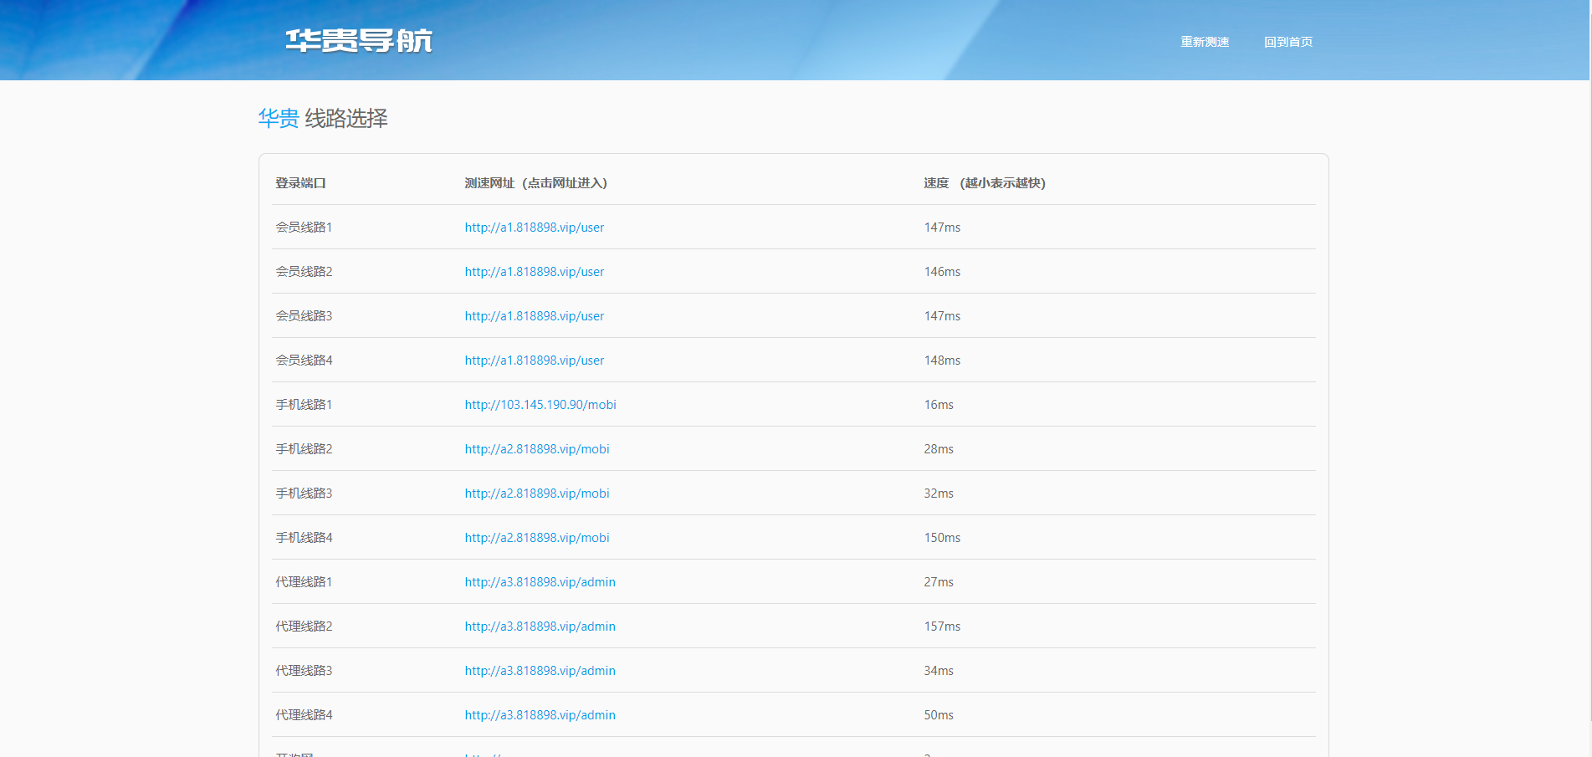Open the 会员线路2 speed test URL
Image resolution: width=1592 pixels, height=757 pixels.
pos(534,271)
